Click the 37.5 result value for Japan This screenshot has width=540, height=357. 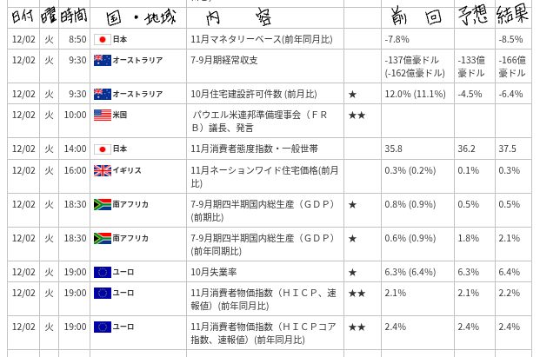[507, 149]
